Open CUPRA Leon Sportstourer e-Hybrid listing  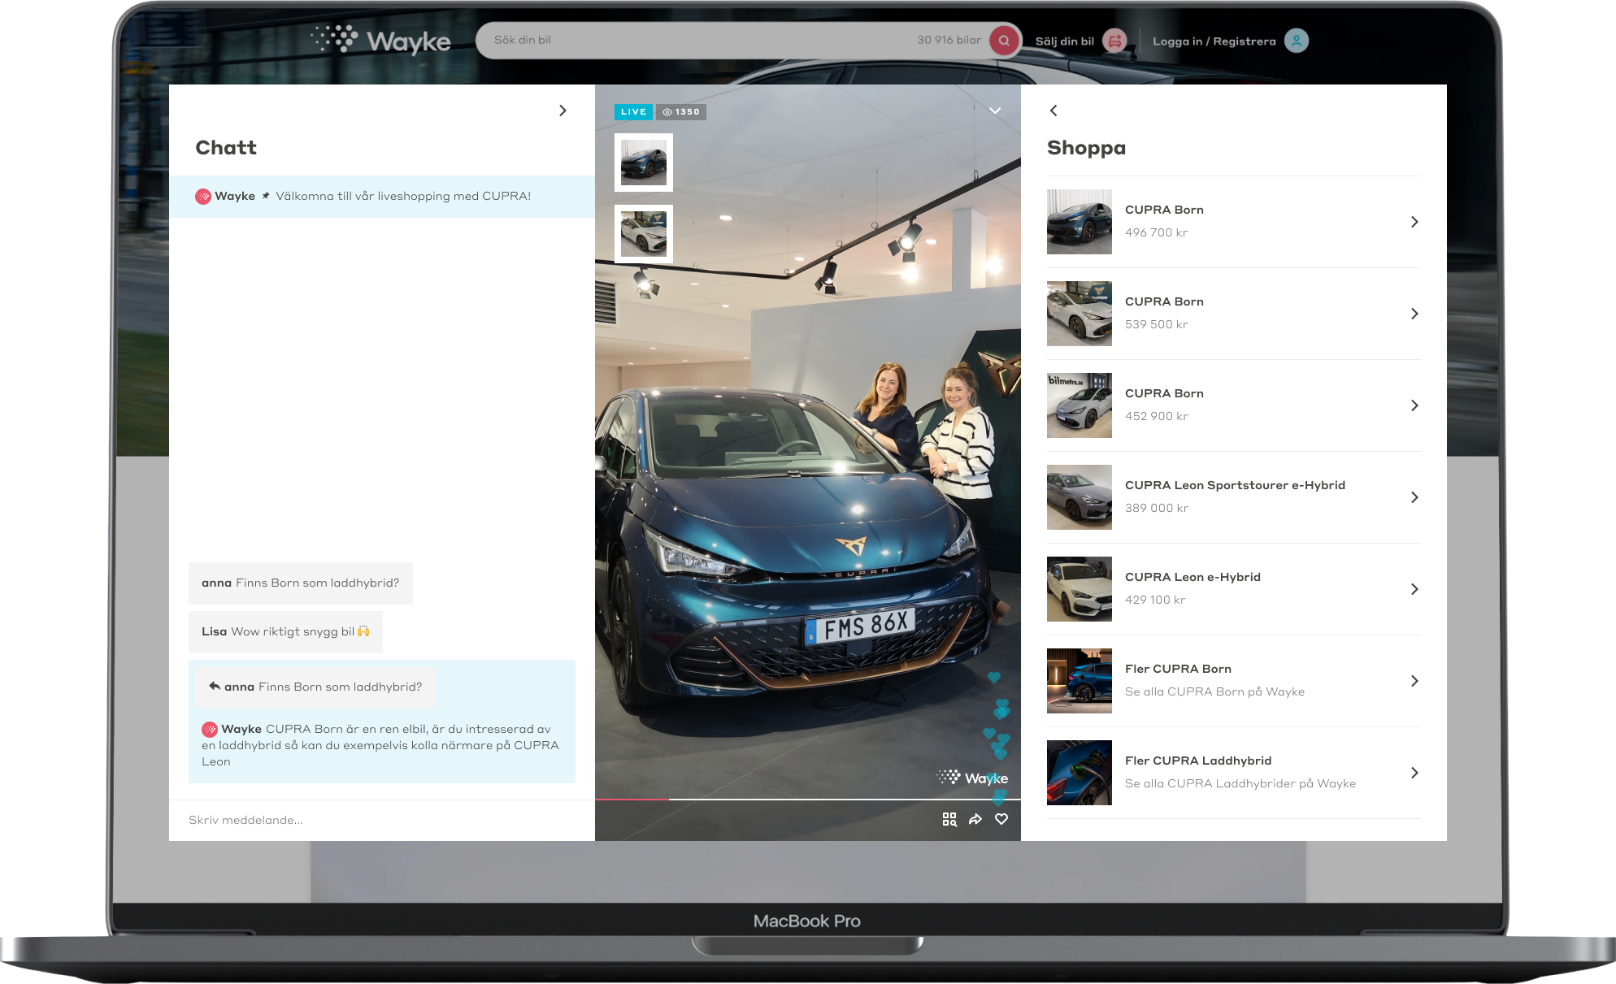[1234, 497]
